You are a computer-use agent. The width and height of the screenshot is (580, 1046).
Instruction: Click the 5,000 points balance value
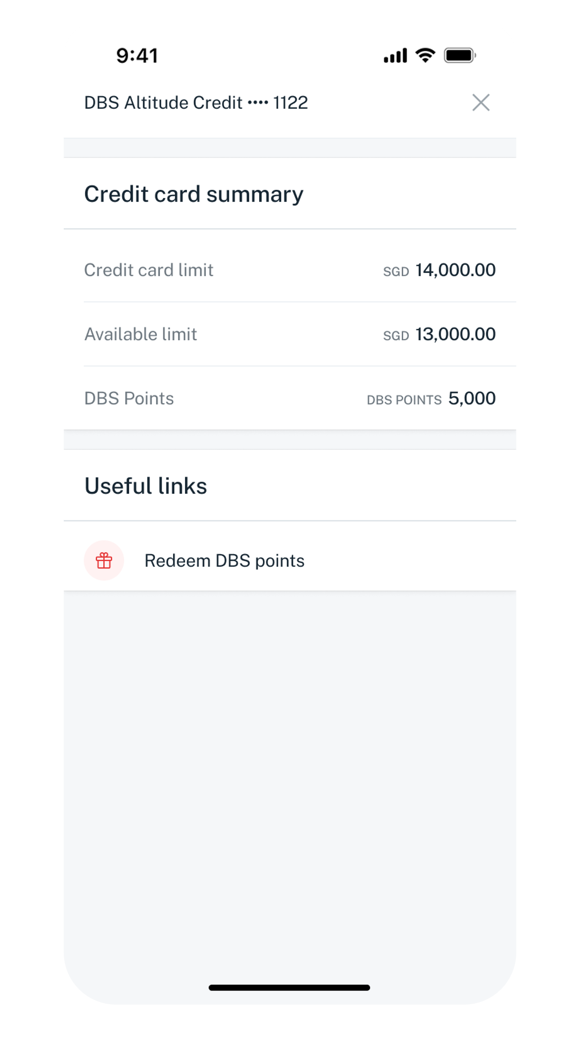[x=472, y=399]
